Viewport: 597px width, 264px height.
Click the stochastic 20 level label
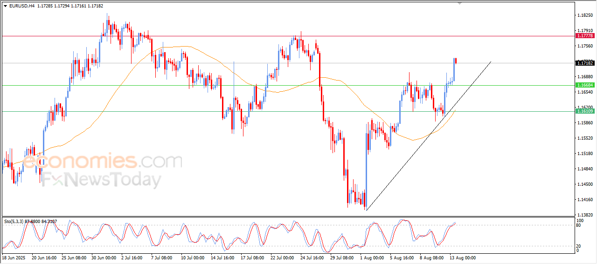579,246
